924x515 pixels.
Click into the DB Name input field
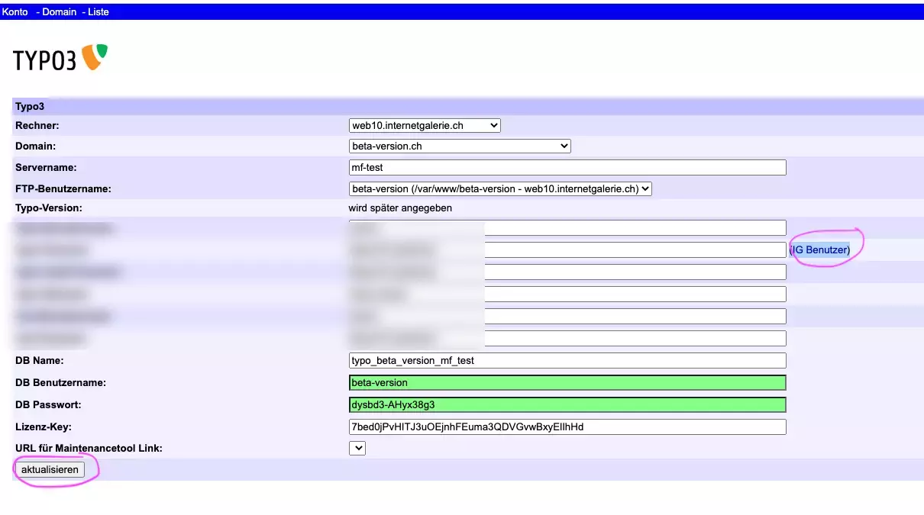567,360
